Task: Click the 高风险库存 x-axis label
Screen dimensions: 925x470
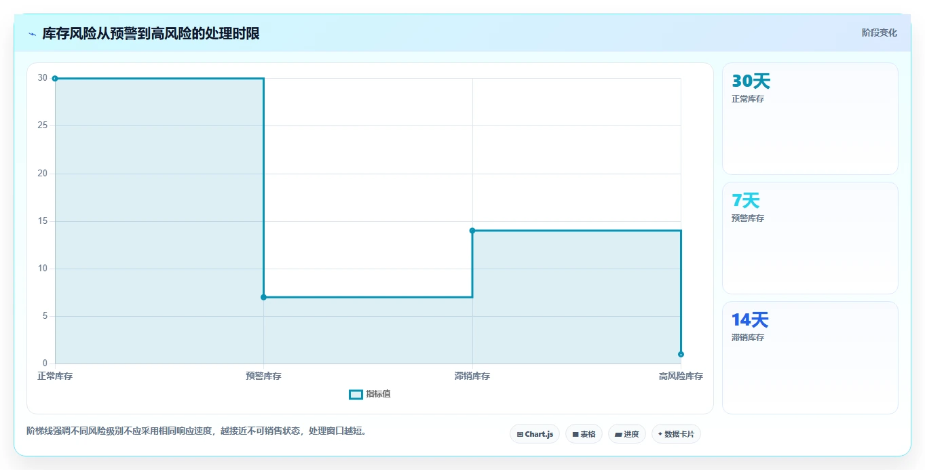Action: [x=681, y=376]
